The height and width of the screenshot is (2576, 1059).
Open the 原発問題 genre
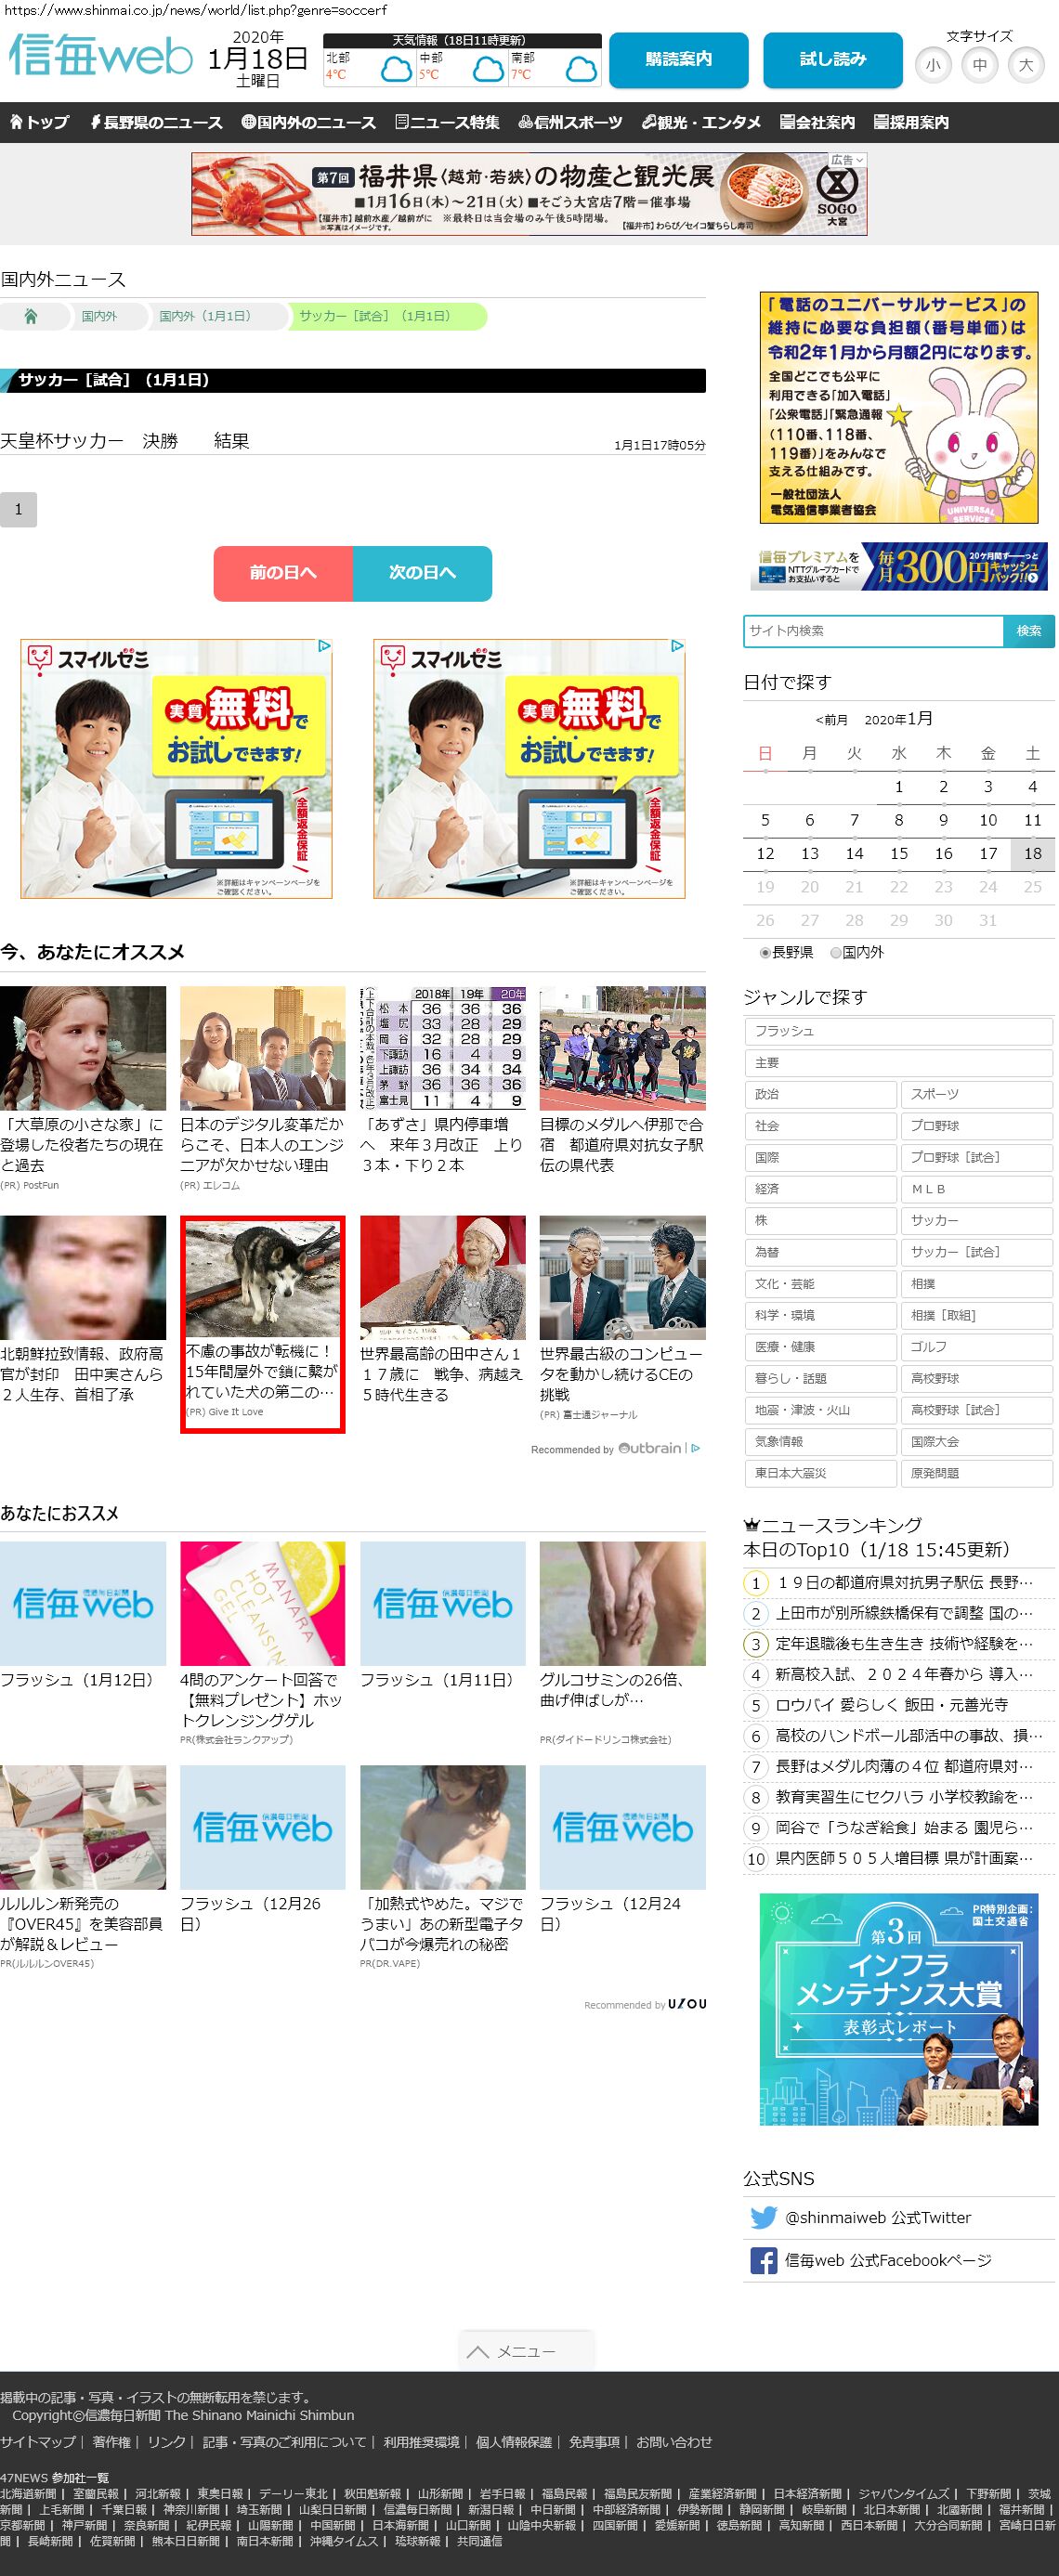coord(976,1473)
